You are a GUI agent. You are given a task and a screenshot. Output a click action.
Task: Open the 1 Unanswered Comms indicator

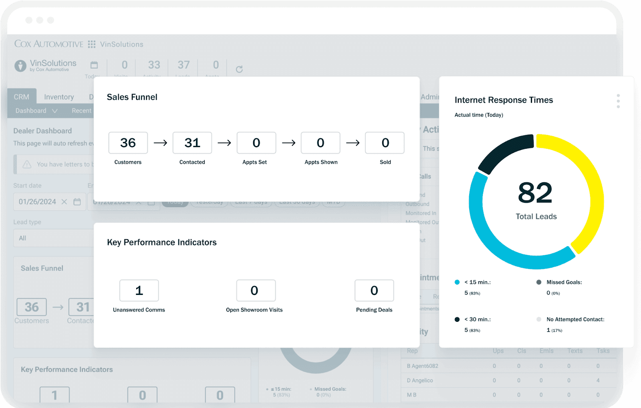coord(139,290)
